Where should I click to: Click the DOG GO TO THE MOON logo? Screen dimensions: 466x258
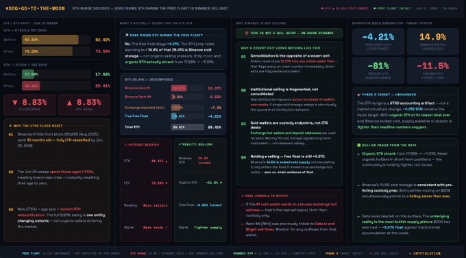tap(35, 8)
